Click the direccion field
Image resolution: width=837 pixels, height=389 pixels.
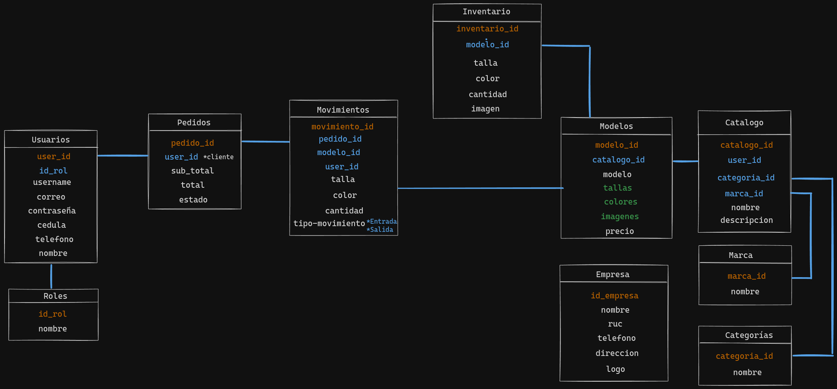(617, 353)
